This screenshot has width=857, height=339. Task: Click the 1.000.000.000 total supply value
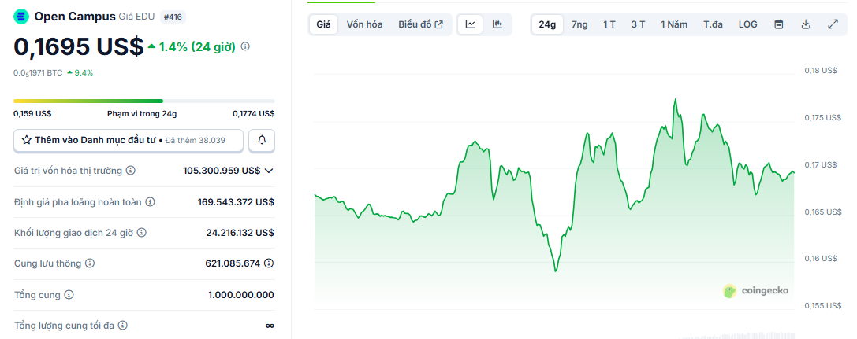[x=241, y=295]
